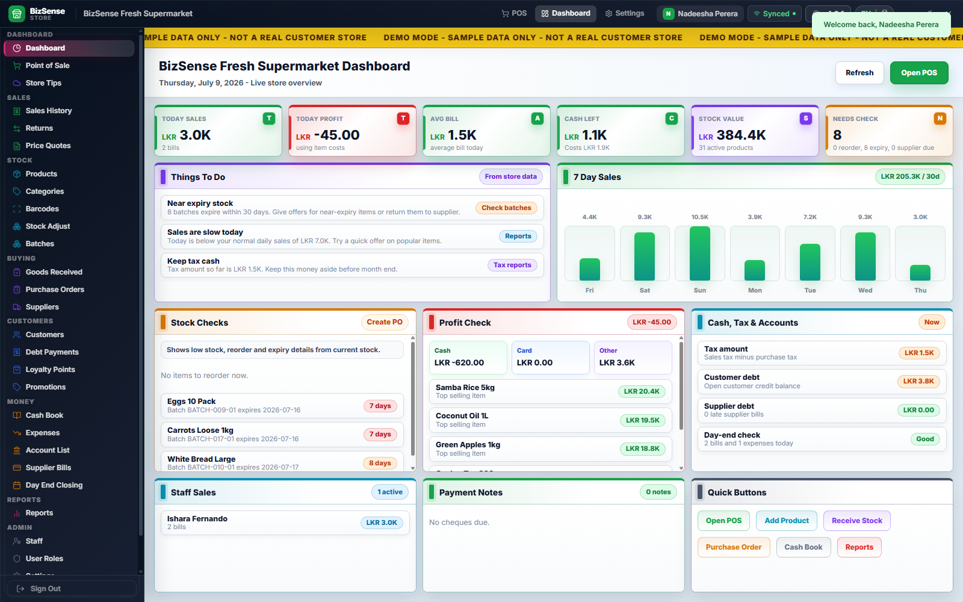Click the Reports chart icon in sidebar
963x602 pixels.
17,513
